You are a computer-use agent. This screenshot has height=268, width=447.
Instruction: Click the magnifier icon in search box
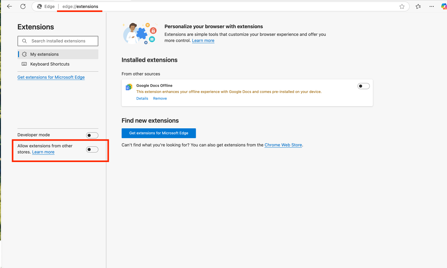click(25, 41)
